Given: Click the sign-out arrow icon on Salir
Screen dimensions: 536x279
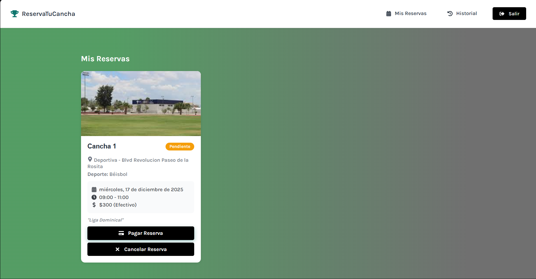Looking at the screenshot, I should point(502,14).
